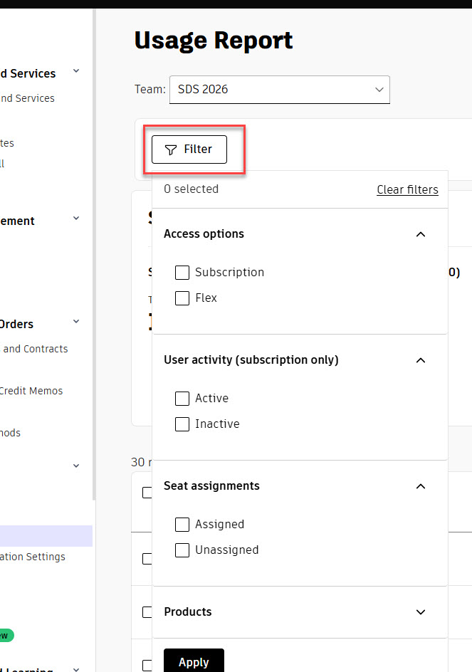This screenshot has width=472, height=672.
Task: Check the Active checkbox
Action: tap(182, 398)
